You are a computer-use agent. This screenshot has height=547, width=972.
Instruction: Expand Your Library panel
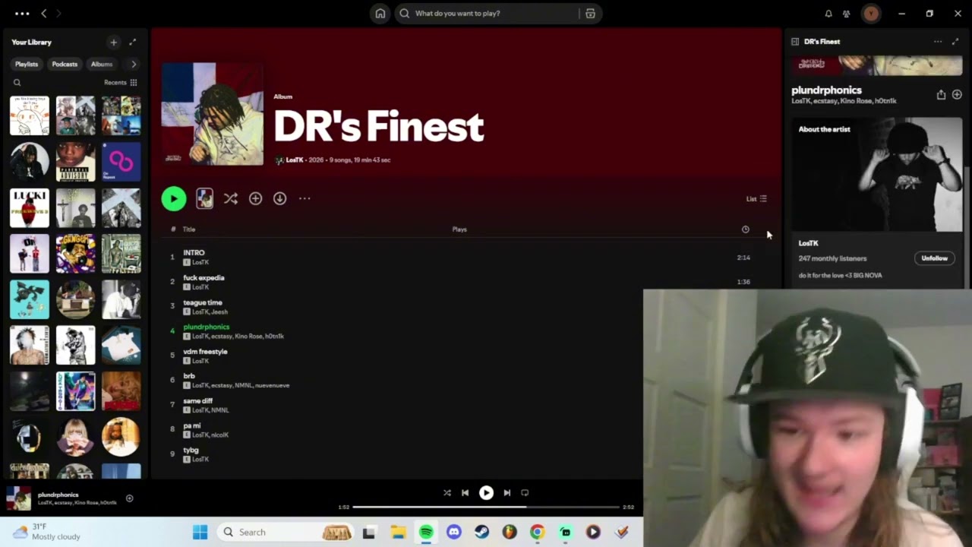tap(132, 43)
